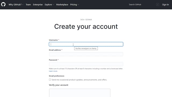Click the Verify your account captcha box

click(x=80, y=93)
